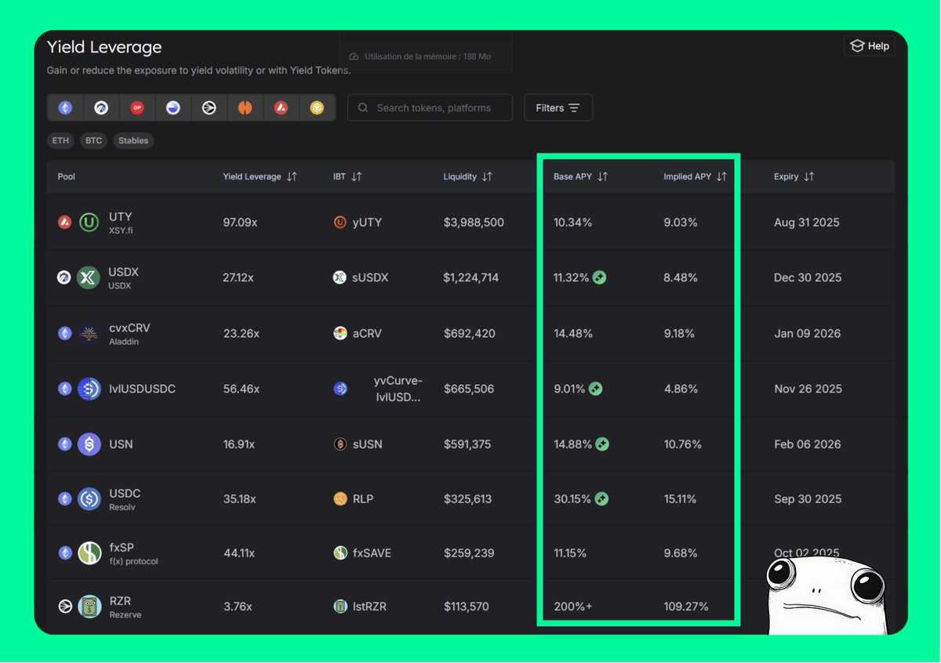Click the boost badge next to 9.01%
Viewport: 941px width, 663px height.
tap(595, 389)
